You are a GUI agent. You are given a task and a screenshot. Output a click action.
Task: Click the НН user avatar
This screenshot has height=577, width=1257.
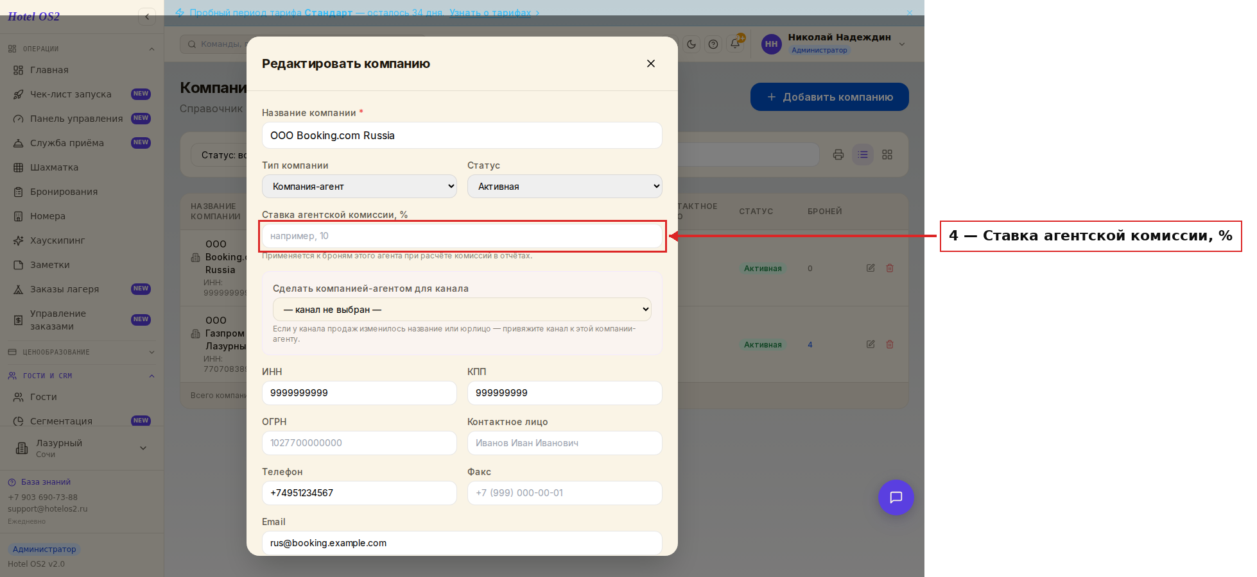tap(771, 44)
